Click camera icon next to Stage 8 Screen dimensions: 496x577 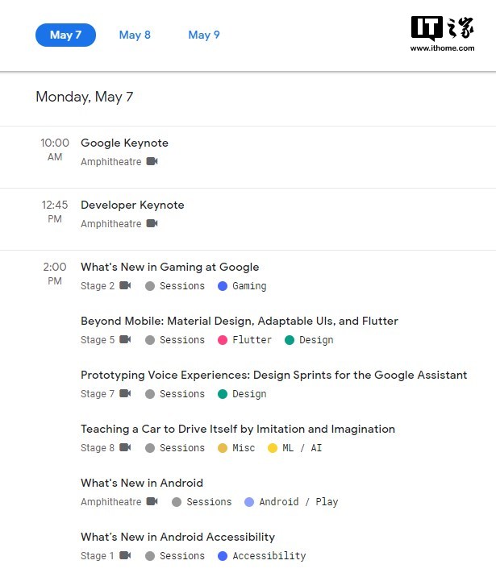[125, 447]
